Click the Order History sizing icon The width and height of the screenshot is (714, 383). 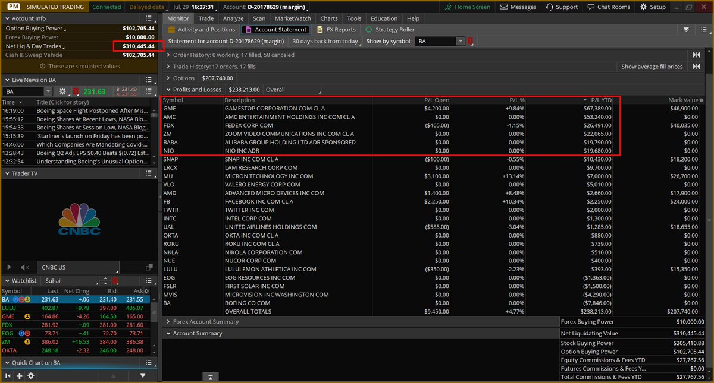(696, 55)
